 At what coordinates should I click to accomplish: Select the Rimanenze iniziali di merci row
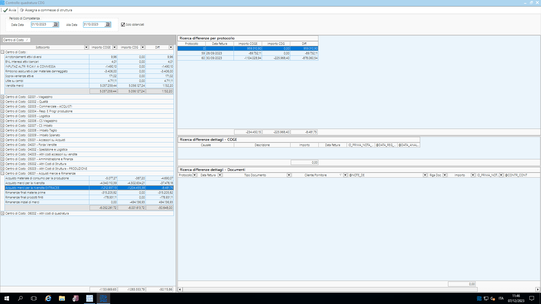(x=89, y=202)
